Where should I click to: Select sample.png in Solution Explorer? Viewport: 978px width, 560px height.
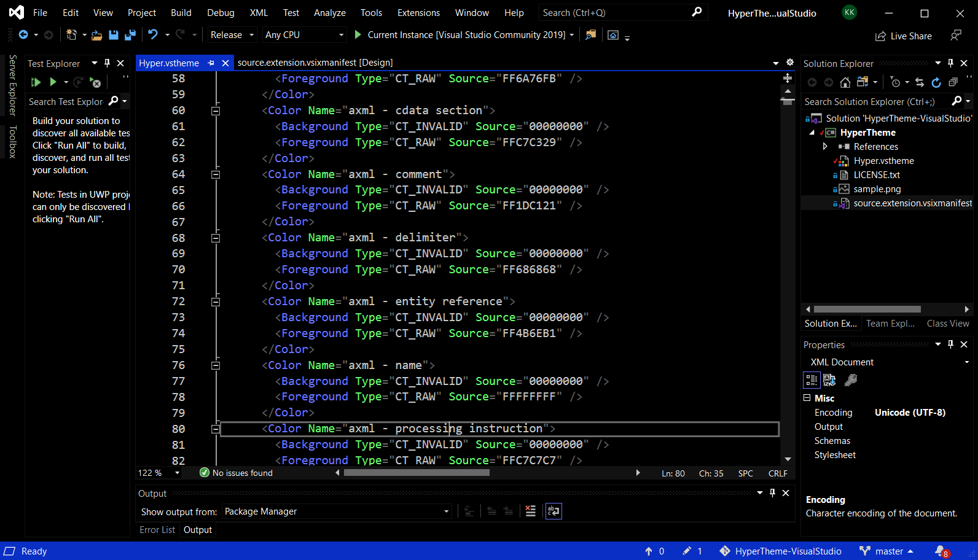[x=877, y=189]
